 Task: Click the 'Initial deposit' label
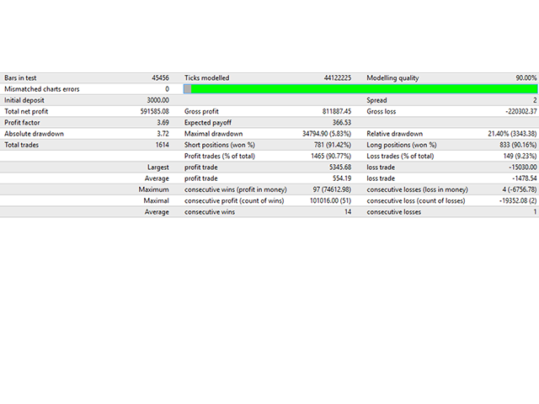(x=24, y=100)
